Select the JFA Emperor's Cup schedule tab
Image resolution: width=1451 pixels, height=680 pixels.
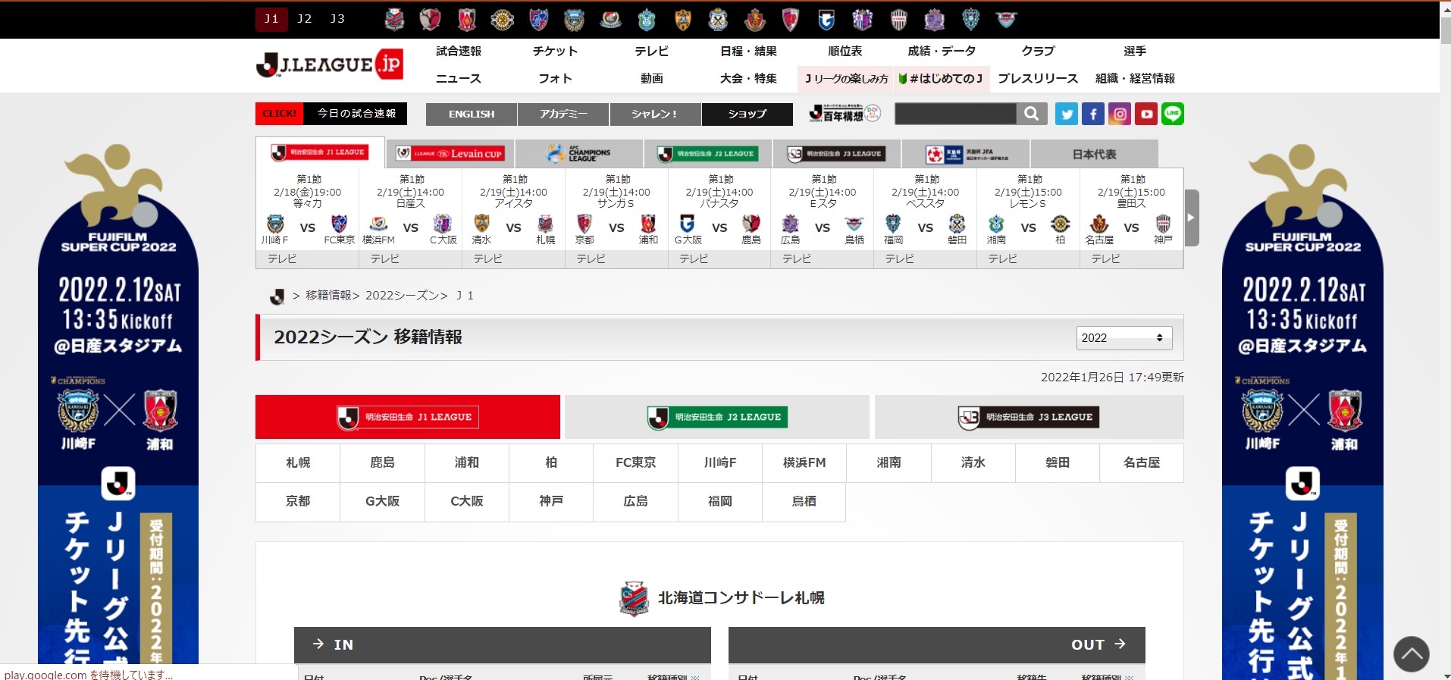pyautogui.click(x=966, y=153)
